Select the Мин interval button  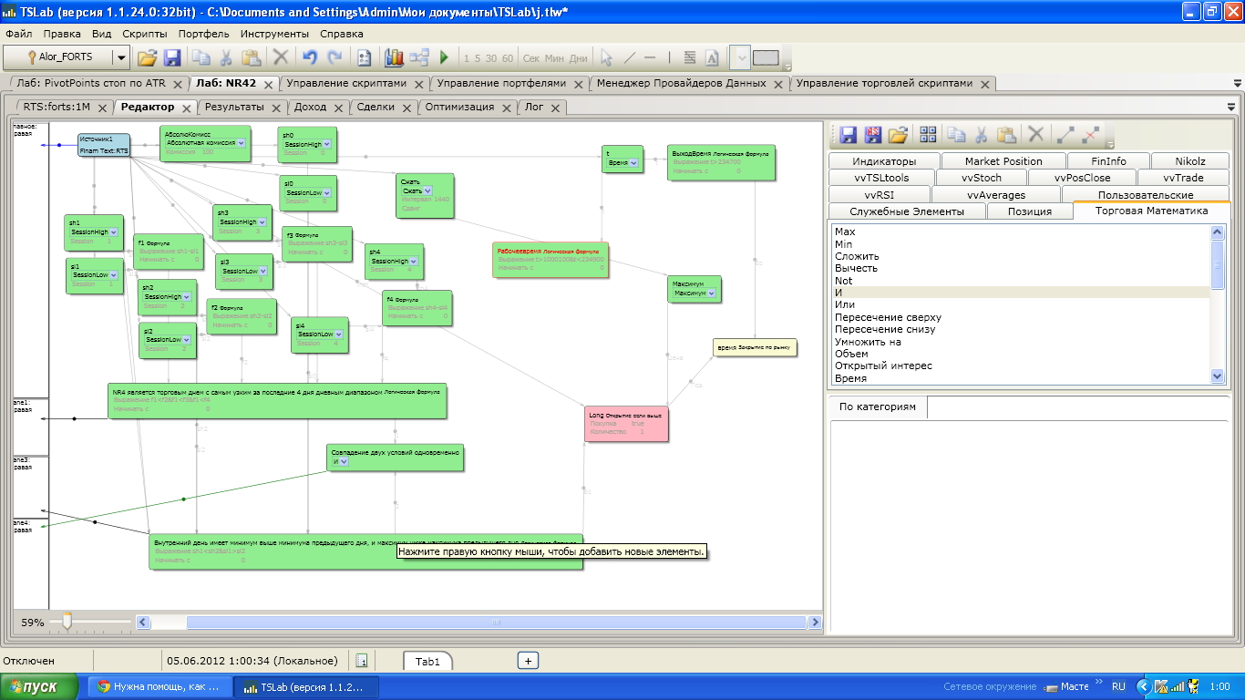coord(555,58)
